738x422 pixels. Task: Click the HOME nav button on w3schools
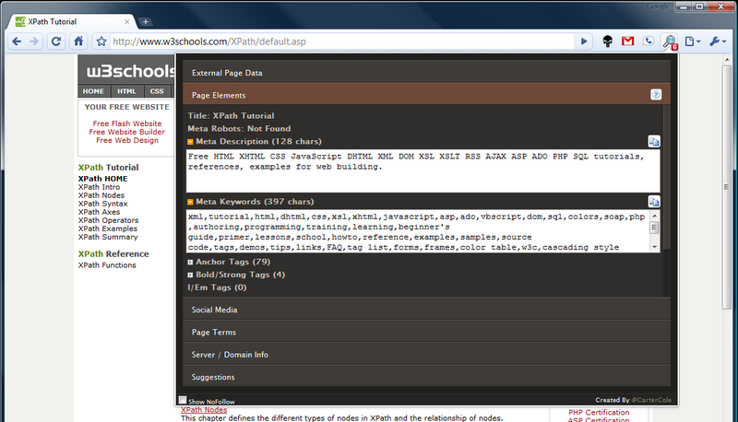pos(93,91)
